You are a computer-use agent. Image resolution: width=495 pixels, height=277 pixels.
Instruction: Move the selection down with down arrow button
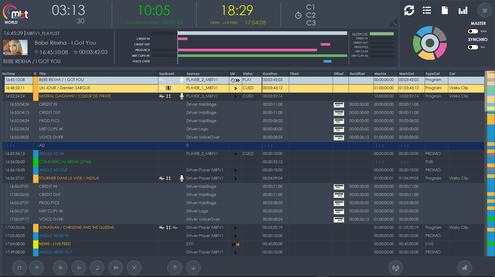(x=193, y=268)
